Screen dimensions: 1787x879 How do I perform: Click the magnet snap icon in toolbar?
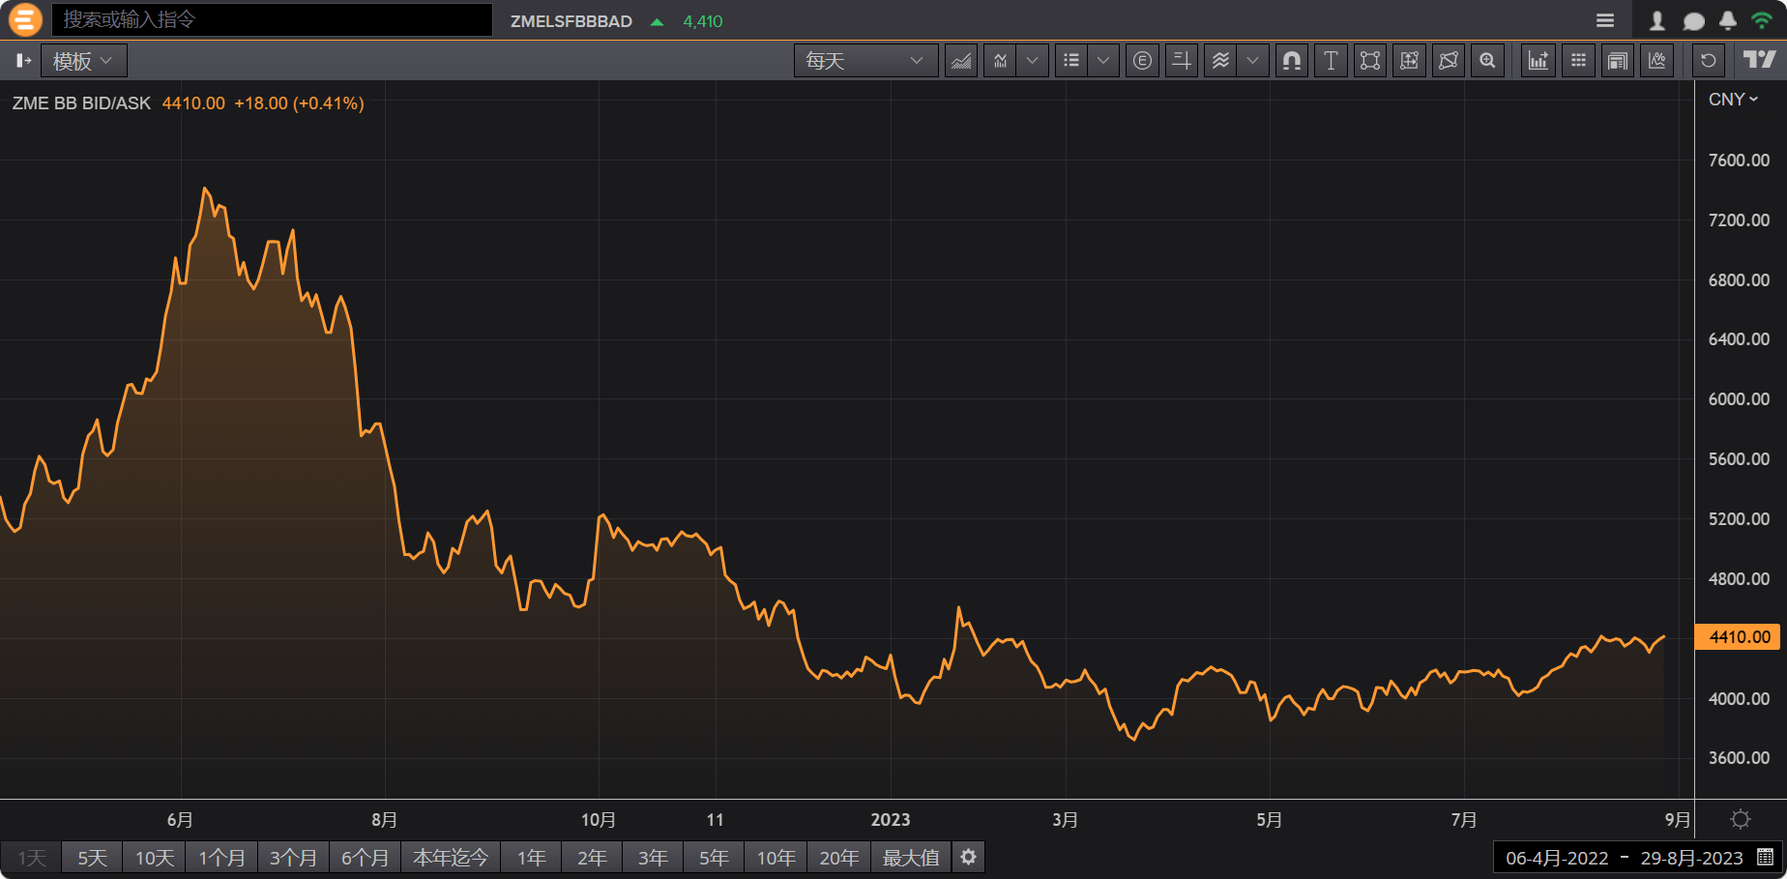pyautogui.click(x=1291, y=61)
